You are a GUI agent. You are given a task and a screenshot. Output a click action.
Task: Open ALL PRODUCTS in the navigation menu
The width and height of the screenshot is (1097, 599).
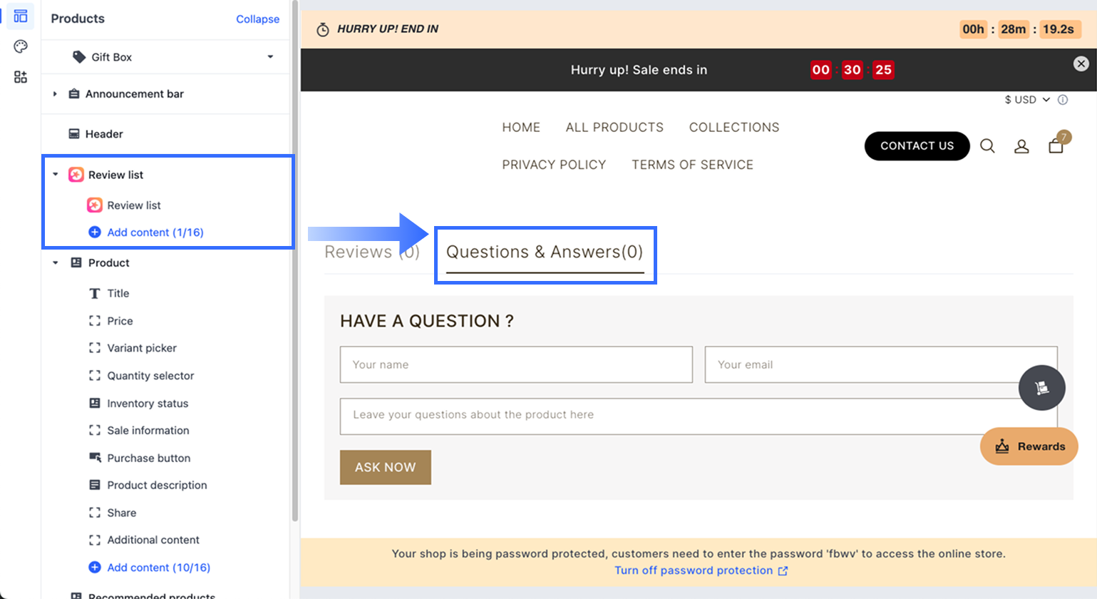click(614, 127)
